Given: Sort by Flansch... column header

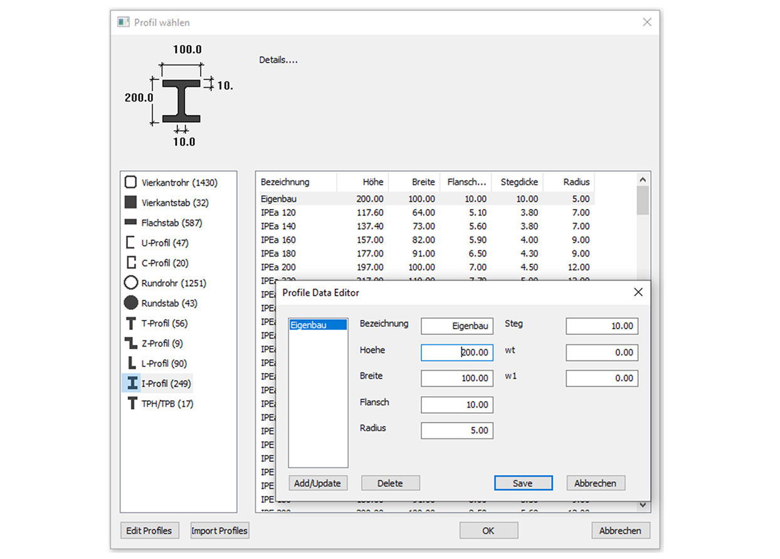Looking at the screenshot, I should click(466, 182).
